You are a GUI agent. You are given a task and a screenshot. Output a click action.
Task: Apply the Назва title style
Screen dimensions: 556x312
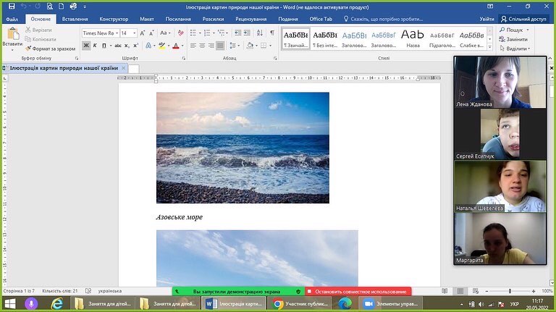(x=413, y=38)
